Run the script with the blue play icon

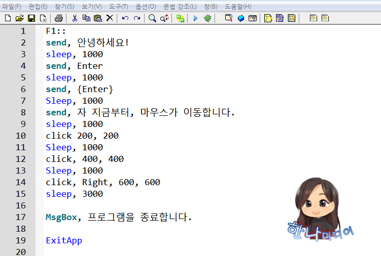[x=196, y=18]
